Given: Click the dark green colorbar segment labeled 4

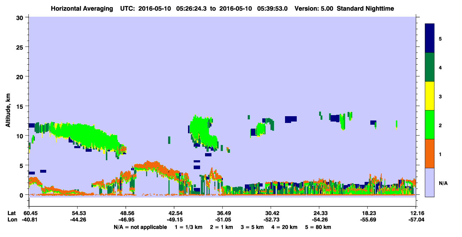Looking at the screenshot, I should [x=430, y=67].
